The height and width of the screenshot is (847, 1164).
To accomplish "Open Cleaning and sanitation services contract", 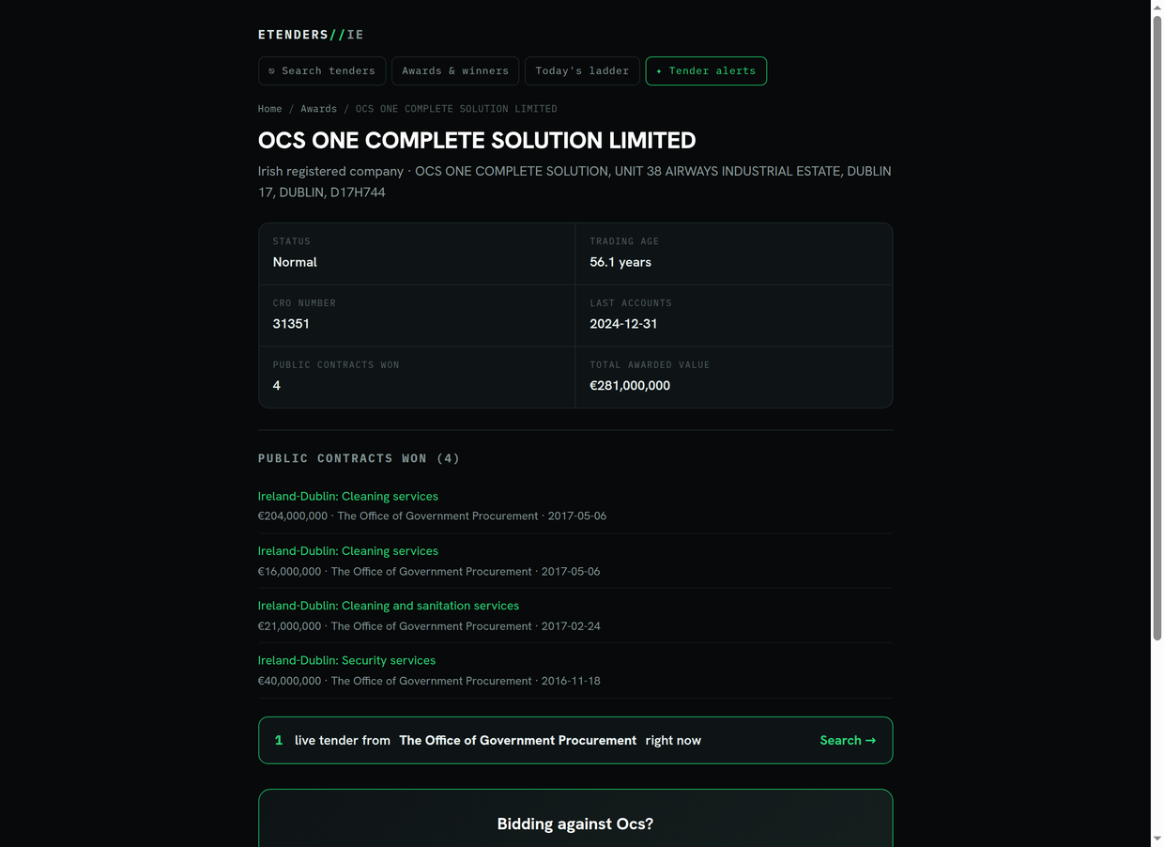I will (x=389, y=606).
